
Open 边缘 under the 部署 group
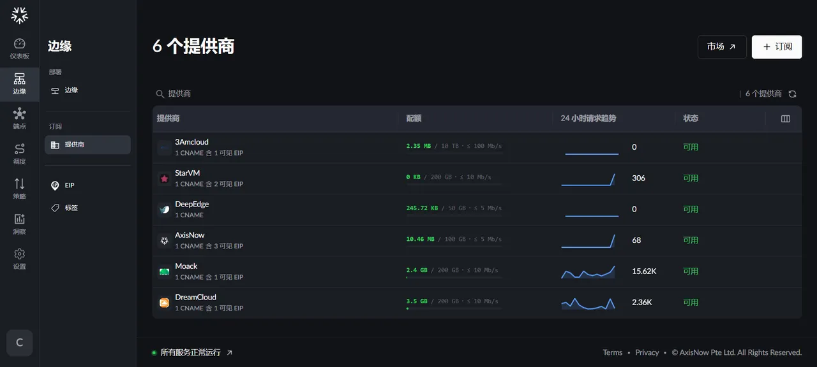point(87,90)
